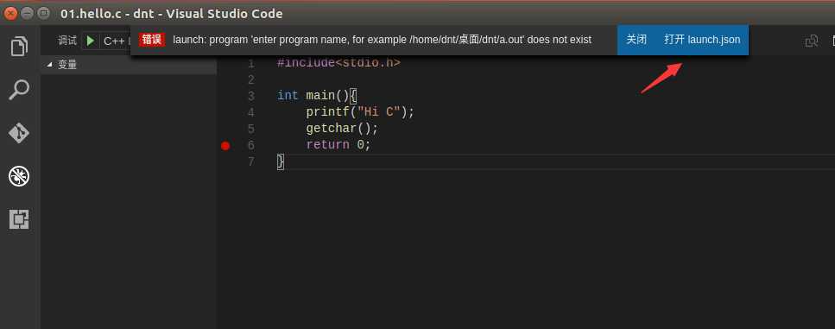Screen dimensions: 835x329
Task: Click the 调试 label in debug toolbar
Action: (x=67, y=41)
